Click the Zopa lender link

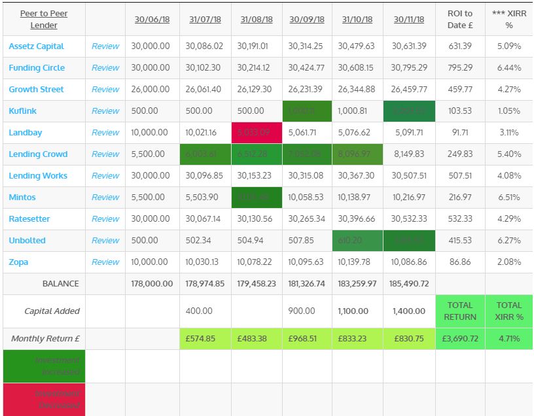point(18,262)
